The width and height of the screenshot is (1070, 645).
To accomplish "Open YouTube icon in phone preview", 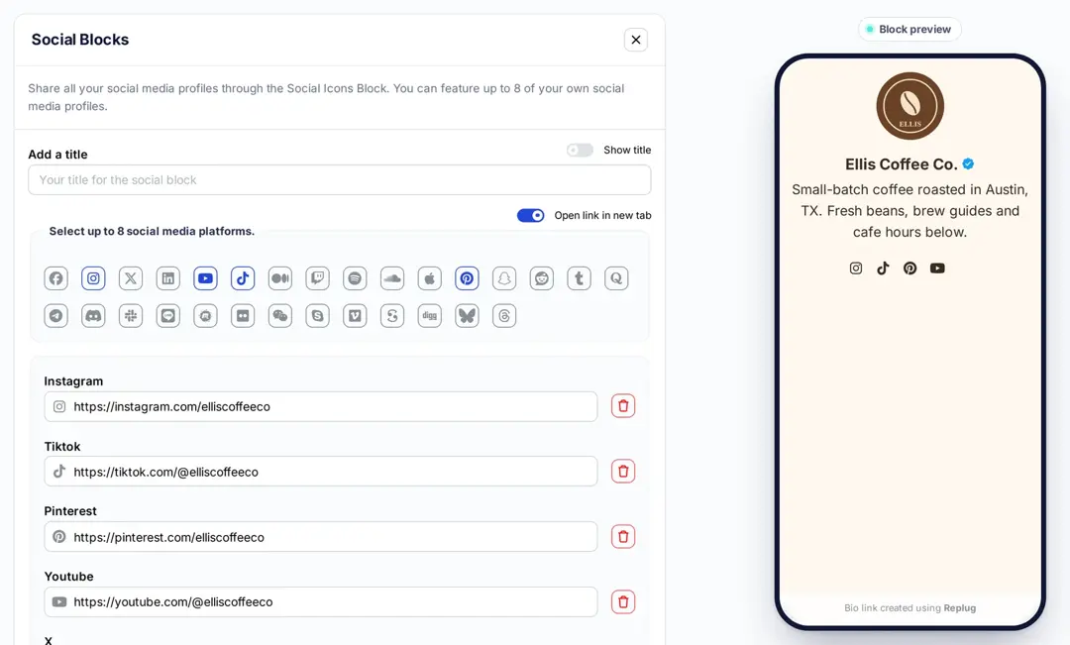I will click(x=937, y=269).
